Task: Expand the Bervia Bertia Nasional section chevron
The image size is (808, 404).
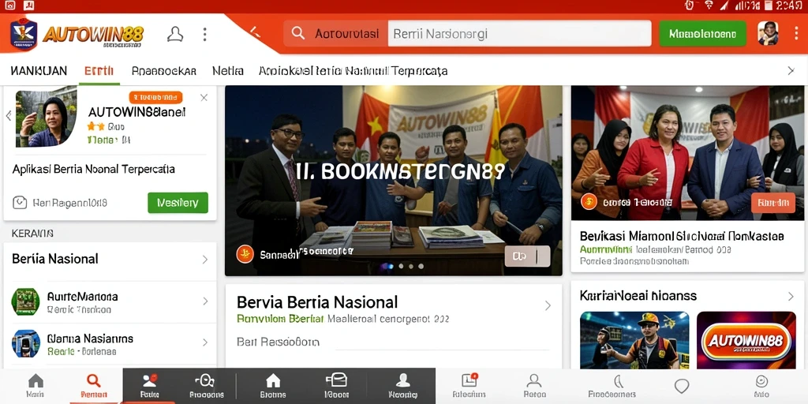Action: pyautogui.click(x=548, y=305)
